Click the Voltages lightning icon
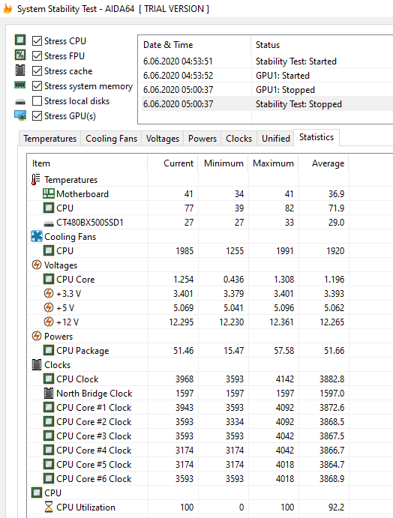The width and height of the screenshot is (393, 518). [x=37, y=265]
